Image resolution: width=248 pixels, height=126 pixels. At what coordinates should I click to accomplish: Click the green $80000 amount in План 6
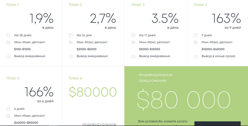(93, 92)
